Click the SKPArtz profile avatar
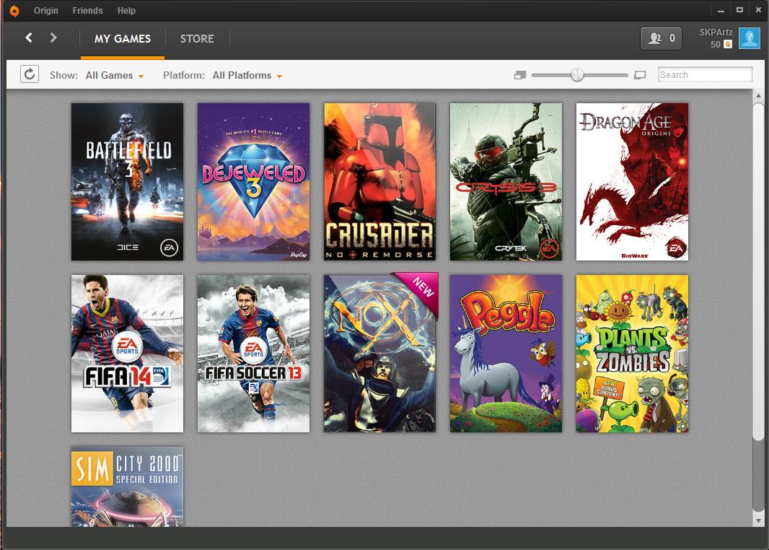 (x=749, y=38)
